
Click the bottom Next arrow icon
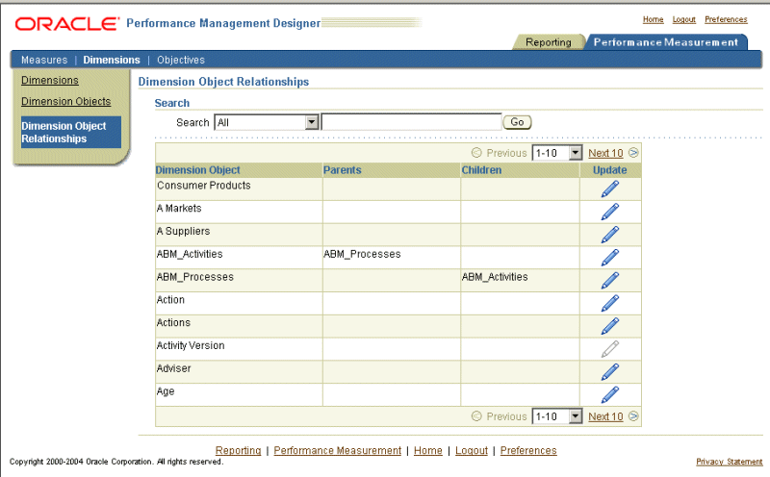coord(633,416)
